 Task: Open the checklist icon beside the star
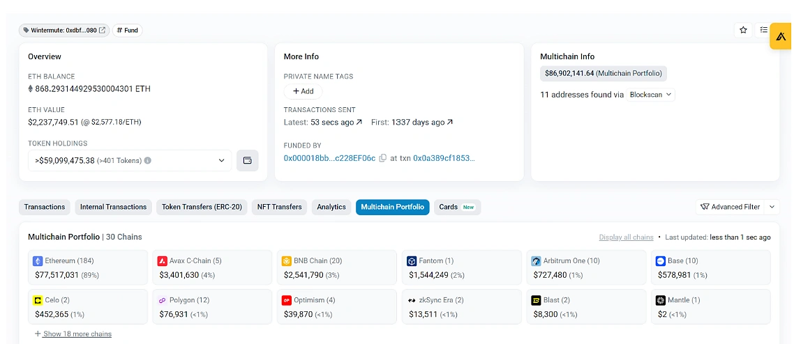pos(763,31)
